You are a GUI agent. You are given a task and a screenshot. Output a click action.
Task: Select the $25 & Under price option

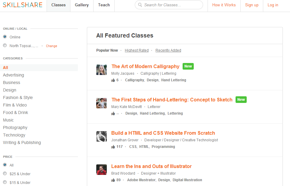pos(5,173)
